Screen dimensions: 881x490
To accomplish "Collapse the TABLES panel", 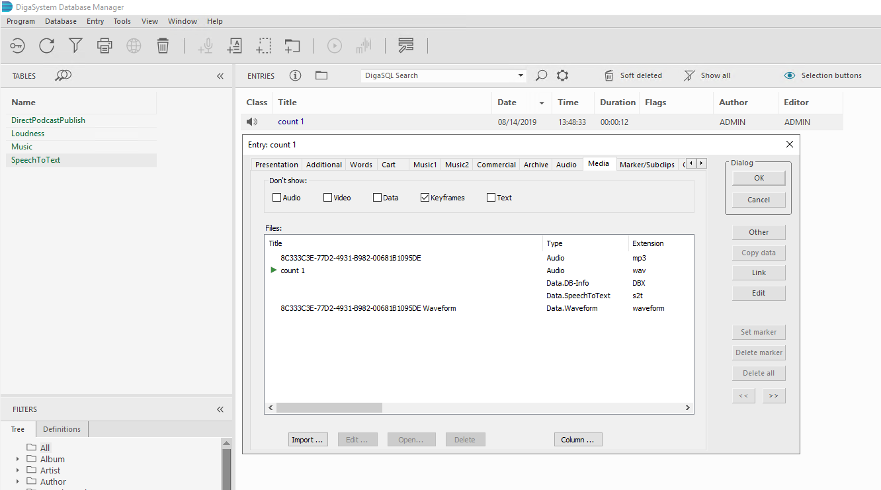I will click(220, 76).
